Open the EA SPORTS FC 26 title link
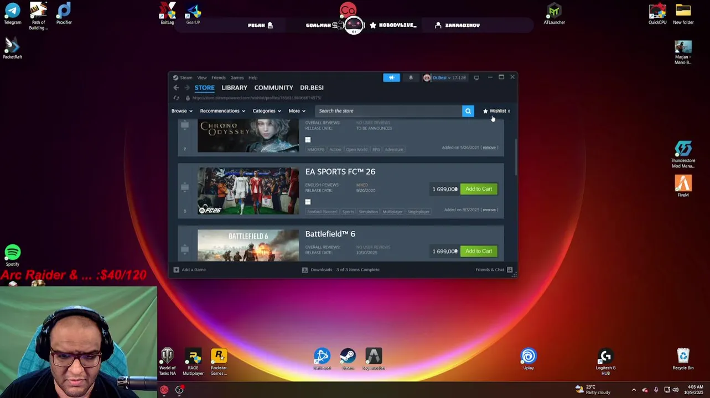The height and width of the screenshot is (398, 710). 340,172
